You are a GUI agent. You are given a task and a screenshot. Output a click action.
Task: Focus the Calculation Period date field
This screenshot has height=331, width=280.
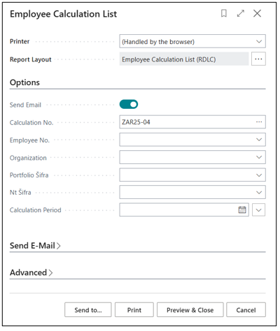(x=180, y=209)
